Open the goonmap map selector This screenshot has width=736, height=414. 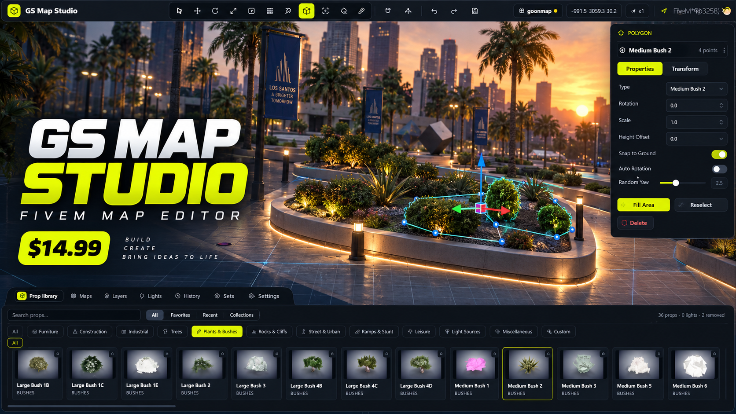[538, 11]
